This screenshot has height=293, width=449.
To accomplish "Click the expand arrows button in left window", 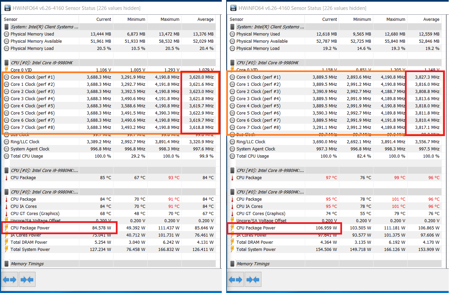I will point(10,280).
